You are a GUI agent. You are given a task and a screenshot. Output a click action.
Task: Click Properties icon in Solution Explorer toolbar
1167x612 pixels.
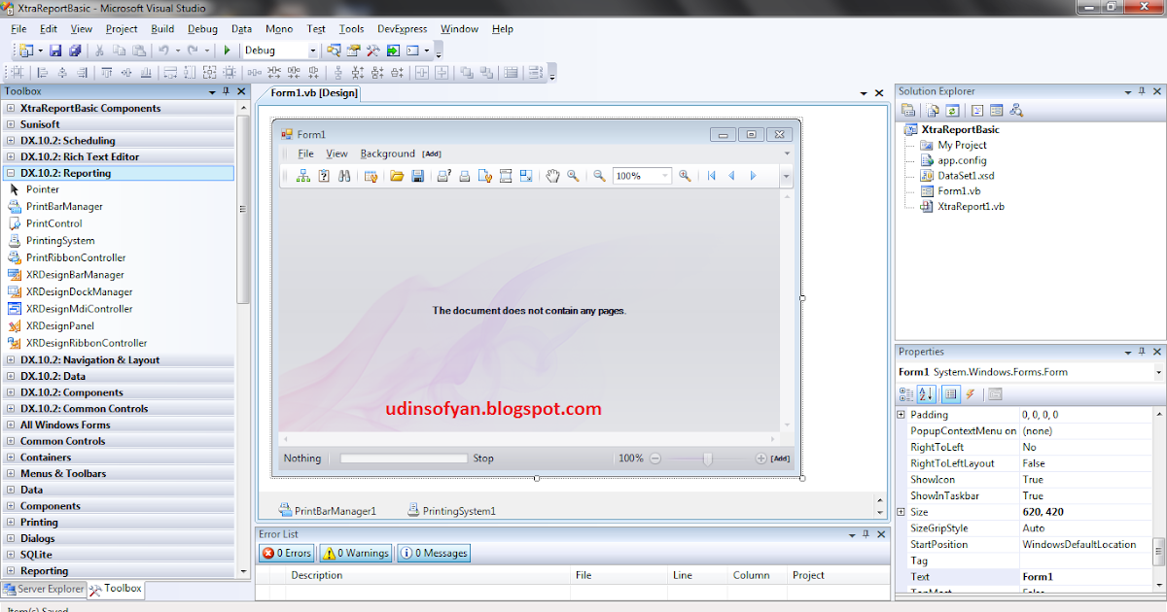click(910, 111)
